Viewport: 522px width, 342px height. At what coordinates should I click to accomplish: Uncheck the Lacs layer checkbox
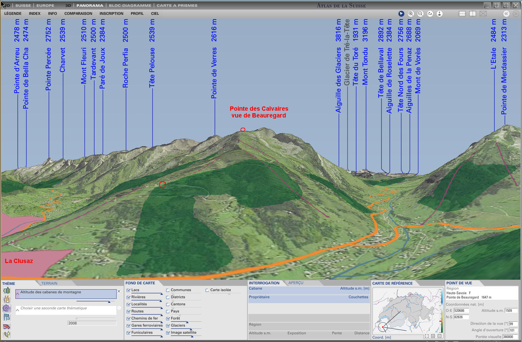point(128,290)
